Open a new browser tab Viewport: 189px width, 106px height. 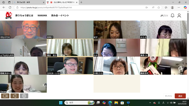pos(81,2)
